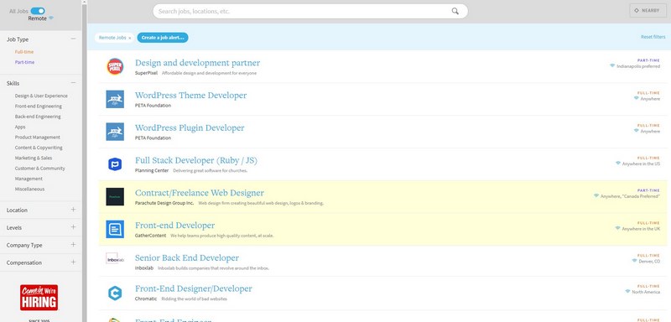This screenshot has height=322, width=671.
Task: Click 'Indianapolis preferred' location text
Action: pyautogui.click(x=638, y=67)
